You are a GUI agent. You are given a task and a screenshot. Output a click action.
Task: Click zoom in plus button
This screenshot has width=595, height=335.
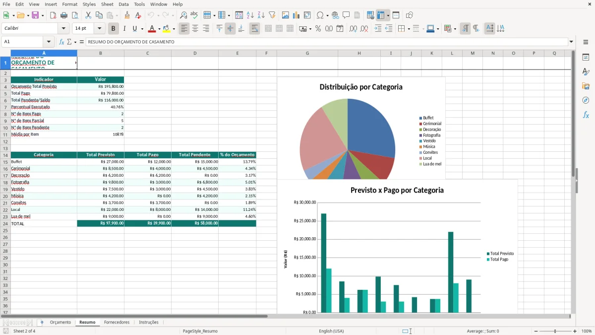pos(575,331)
